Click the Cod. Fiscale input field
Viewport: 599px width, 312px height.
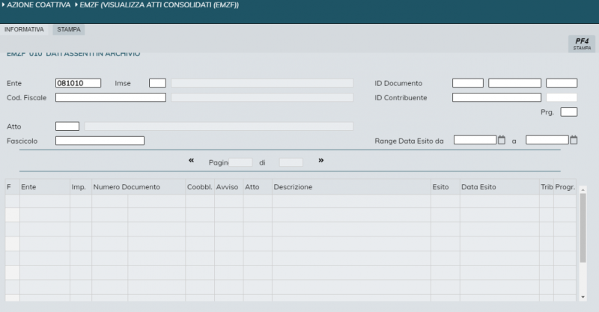tap(111, 97)
